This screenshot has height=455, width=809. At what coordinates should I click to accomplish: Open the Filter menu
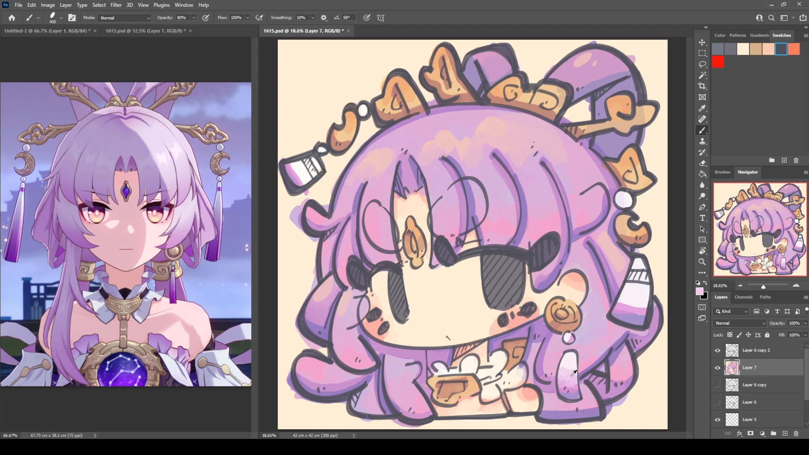(116, 5)
